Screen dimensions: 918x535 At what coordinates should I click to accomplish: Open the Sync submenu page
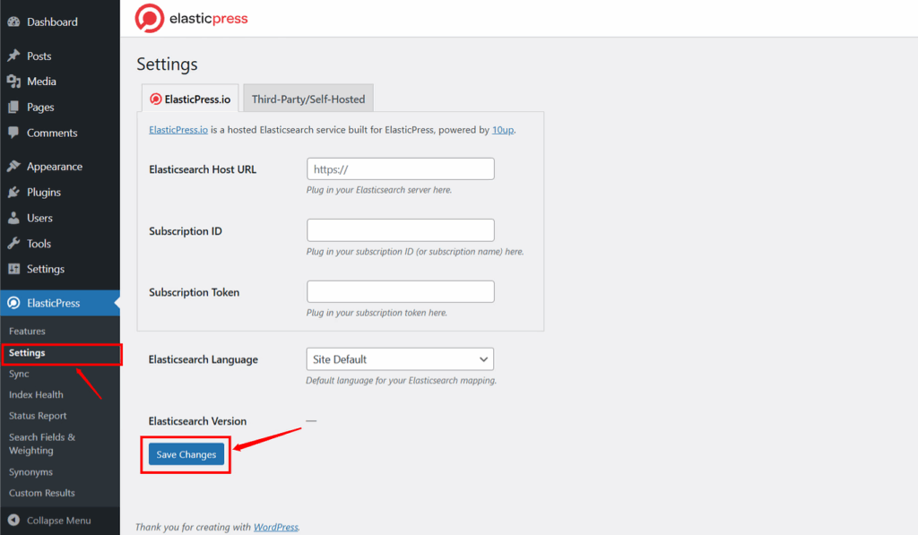point(18,373)
